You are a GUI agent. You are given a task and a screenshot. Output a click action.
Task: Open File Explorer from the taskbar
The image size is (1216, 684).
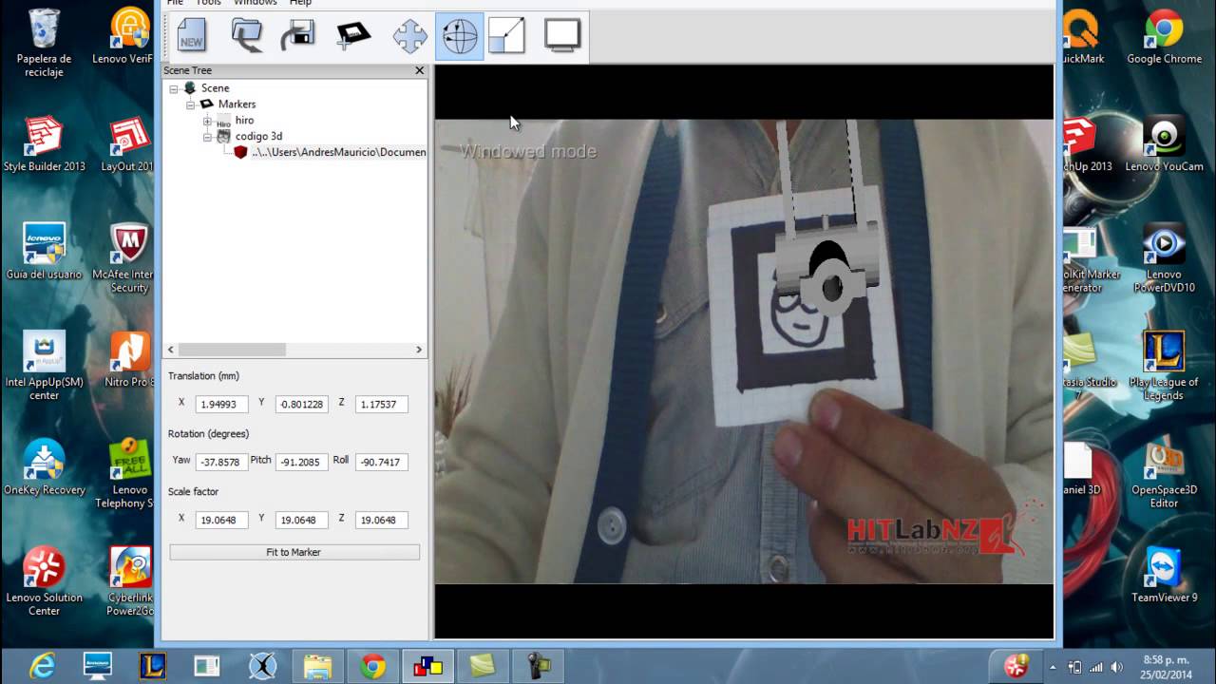click(x=318, y=666)
